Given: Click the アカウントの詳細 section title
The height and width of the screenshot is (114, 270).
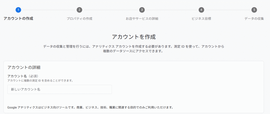Looking at the screenshot, I should click(x=24, y=67).
